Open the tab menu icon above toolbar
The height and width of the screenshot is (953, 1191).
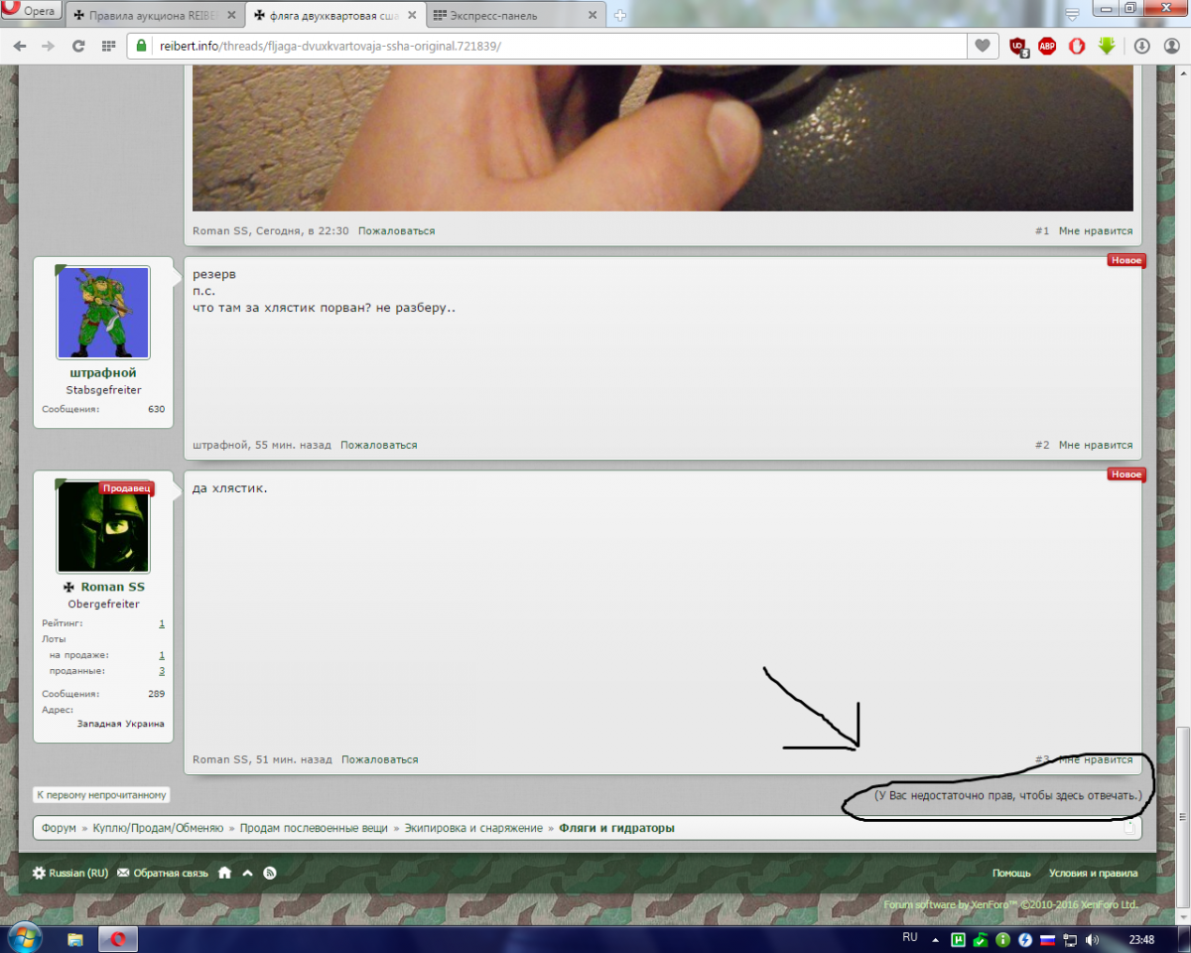[1073, 14]
